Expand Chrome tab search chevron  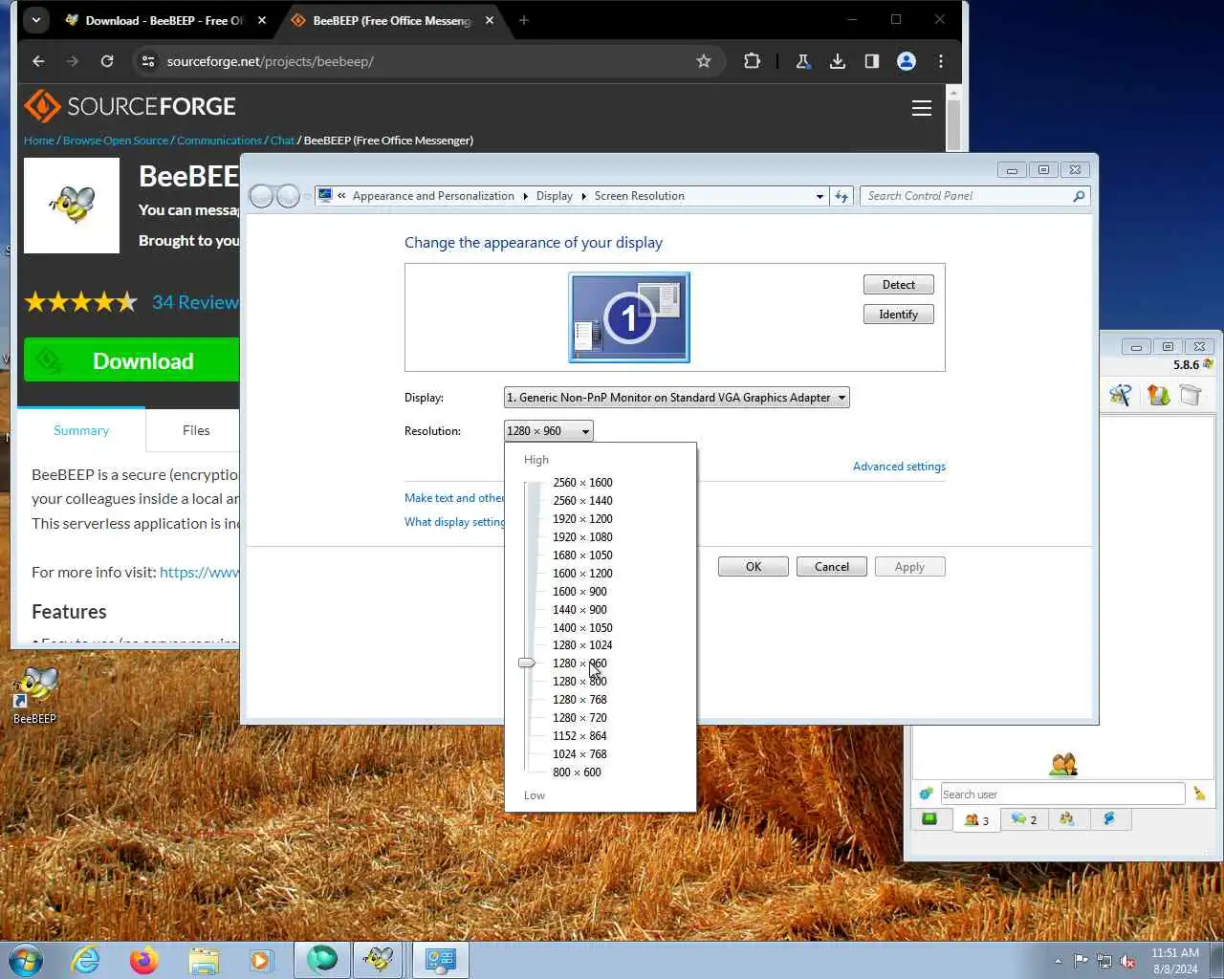click(x=35, y=20)
